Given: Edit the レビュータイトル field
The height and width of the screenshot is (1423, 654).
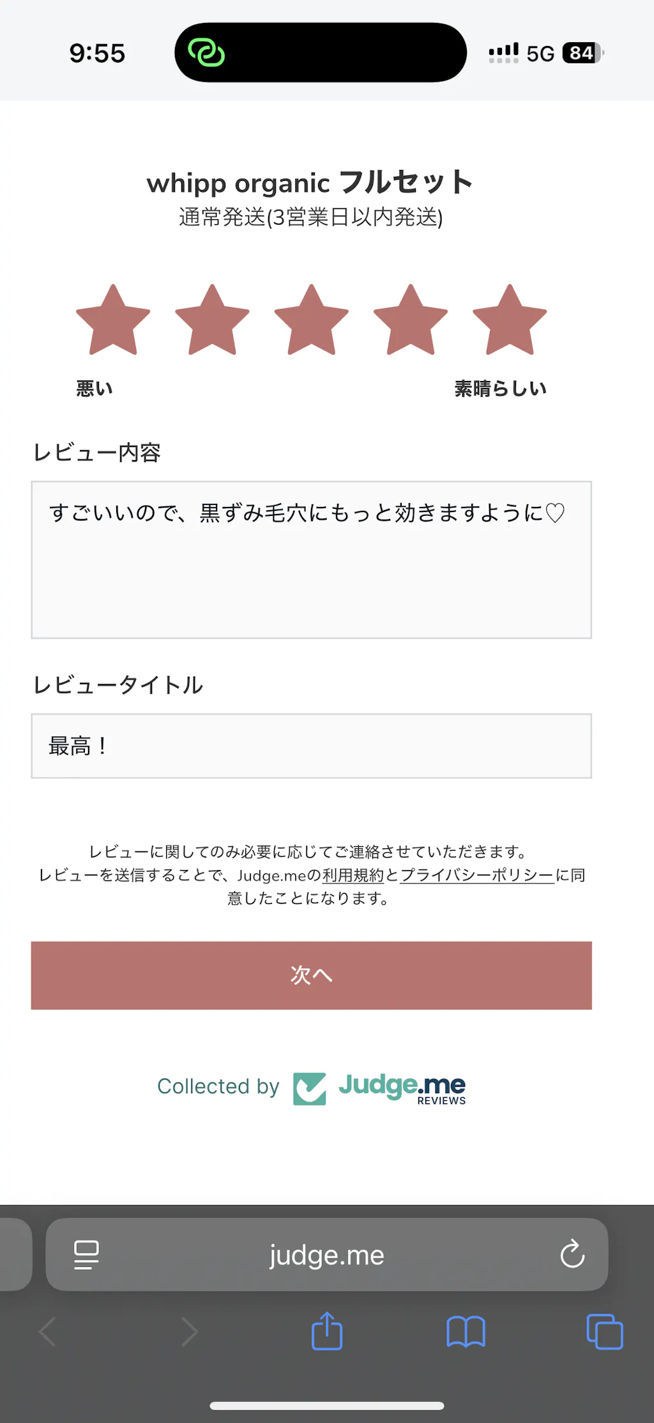Looking at the screenshot, I should tap(311, 745).
